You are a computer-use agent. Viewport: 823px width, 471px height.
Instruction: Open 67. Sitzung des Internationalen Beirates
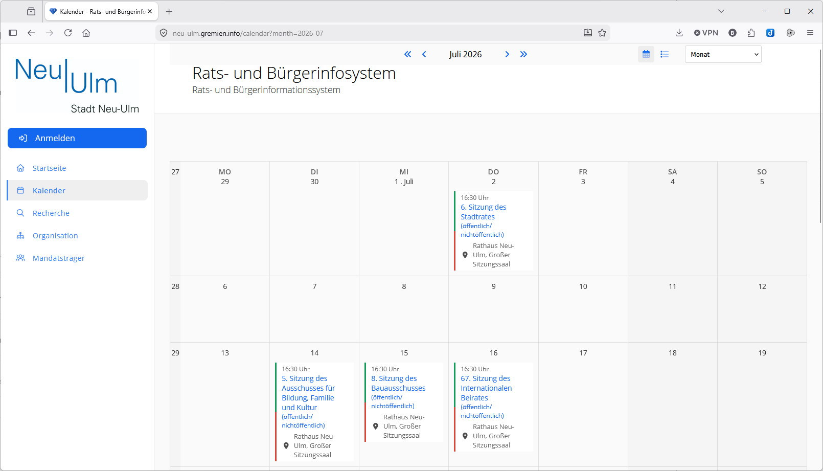pyautogui.click(x=486, y=388)
